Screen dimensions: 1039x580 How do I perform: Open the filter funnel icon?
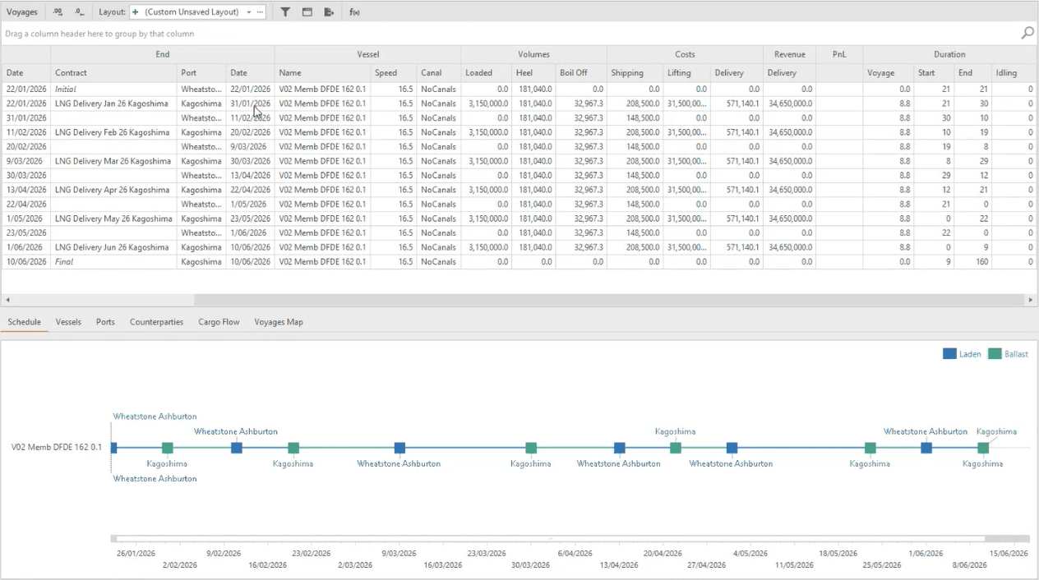(285, 12)
